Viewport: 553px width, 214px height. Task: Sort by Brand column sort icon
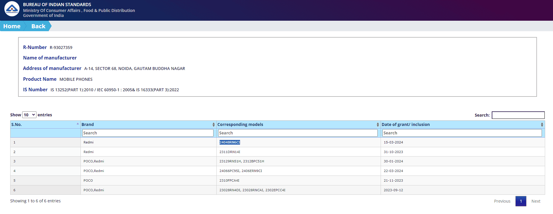[213, 124]
